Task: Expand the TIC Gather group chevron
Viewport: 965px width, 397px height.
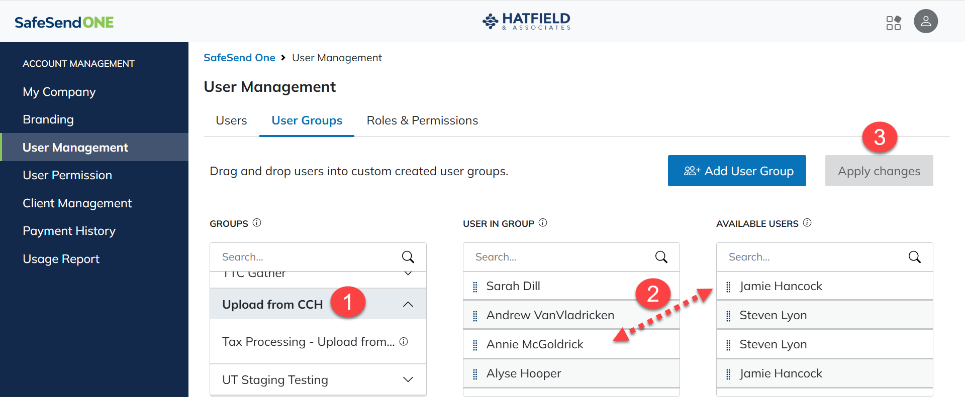Action: [x=408, y=274]
